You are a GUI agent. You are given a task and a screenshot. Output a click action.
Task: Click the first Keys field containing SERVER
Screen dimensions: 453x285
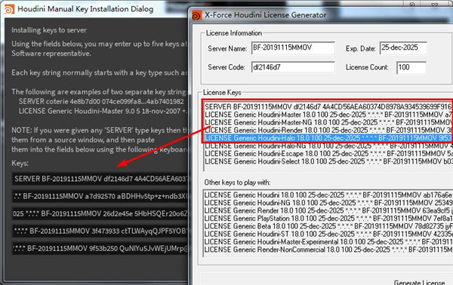point(100,179)
